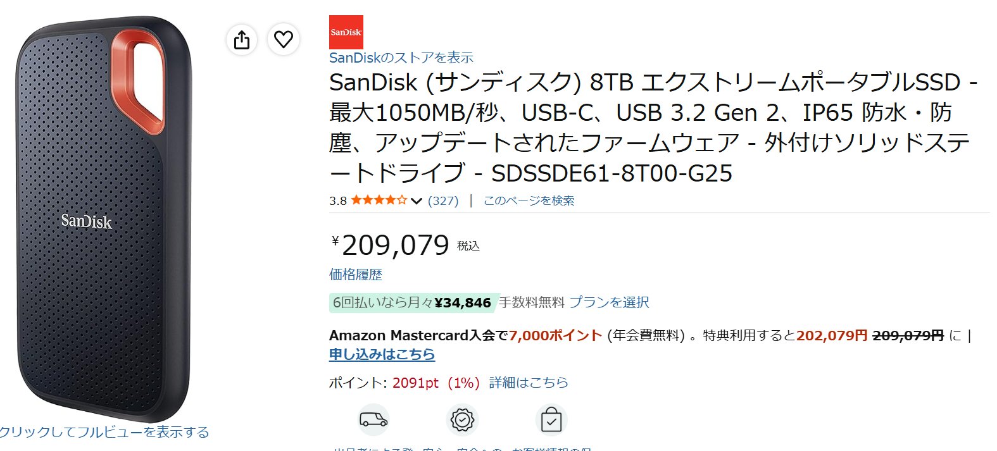This screenshot has height=451, width=997.
Task: Open the 価格履歴 price history link
Action: [x=356, y=275]
